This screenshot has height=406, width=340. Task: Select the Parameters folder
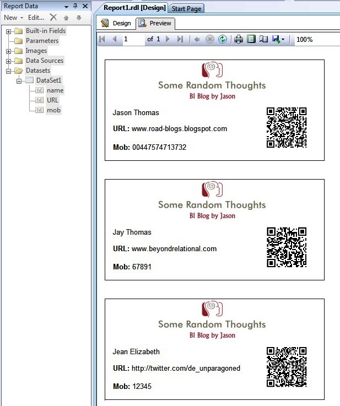click(42, 41)
